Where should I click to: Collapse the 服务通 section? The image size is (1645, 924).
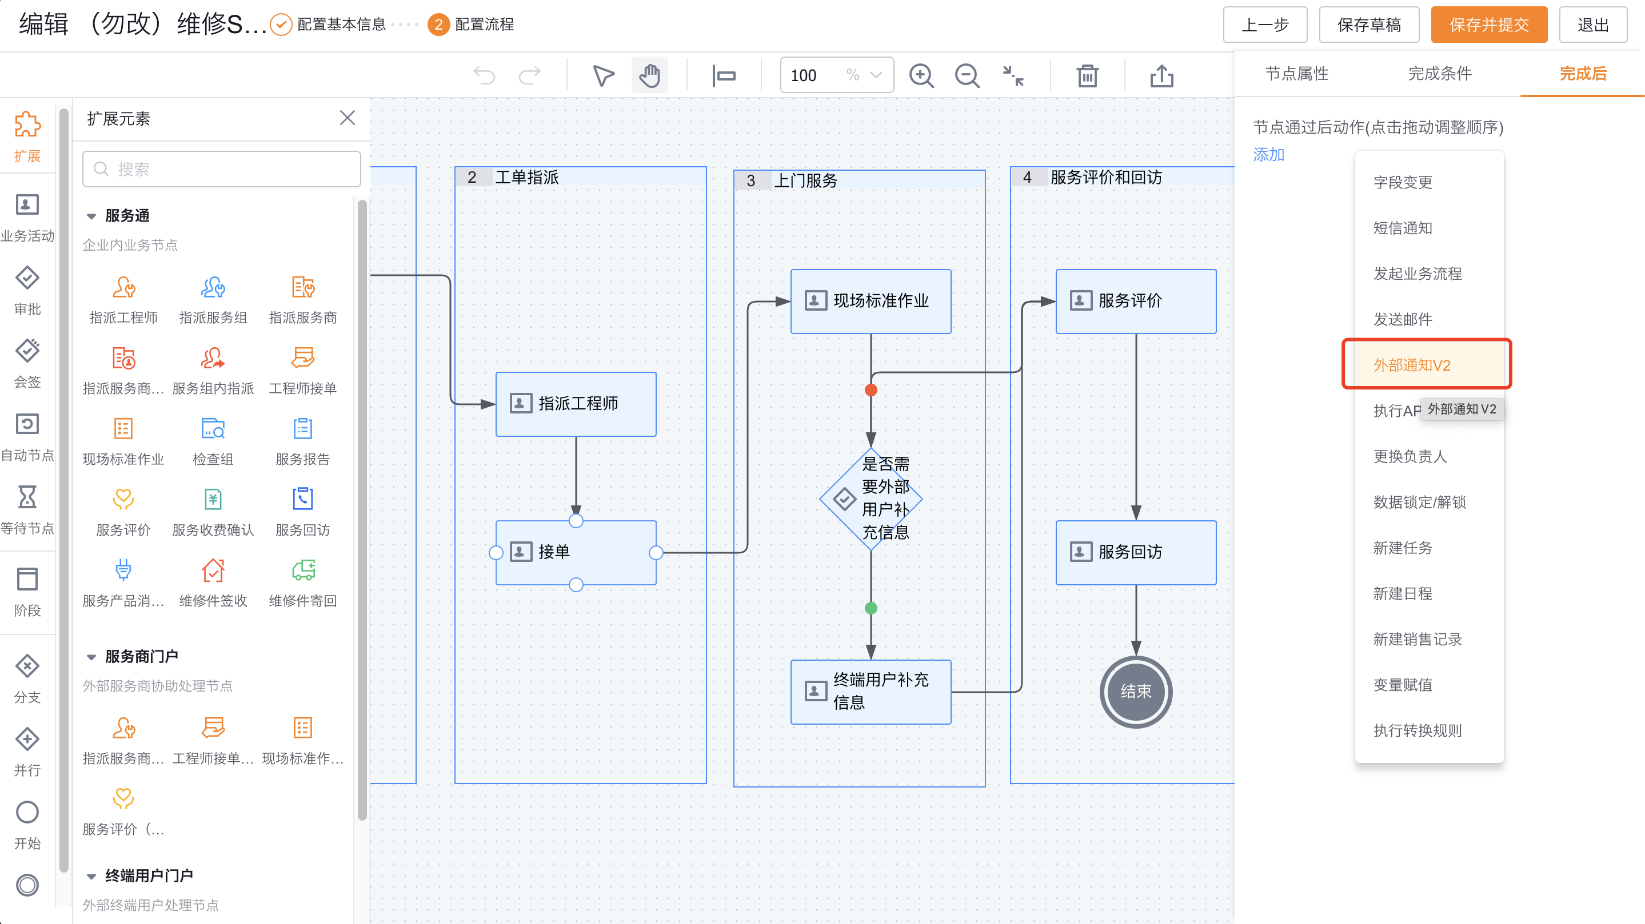[91, 216]
